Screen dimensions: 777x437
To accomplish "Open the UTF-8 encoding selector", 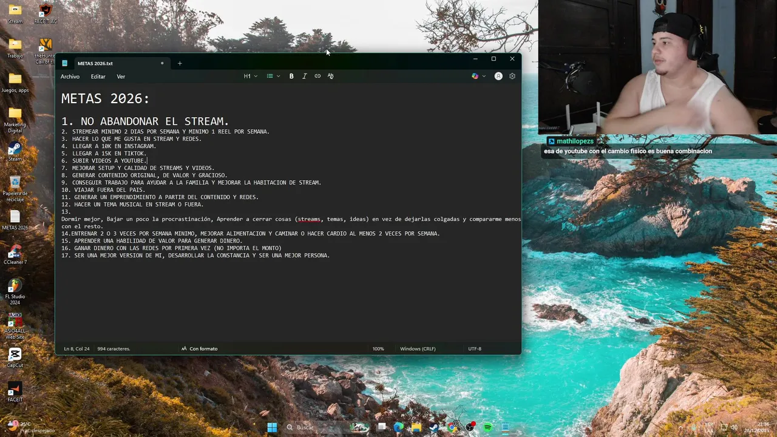I will point(475,348).
